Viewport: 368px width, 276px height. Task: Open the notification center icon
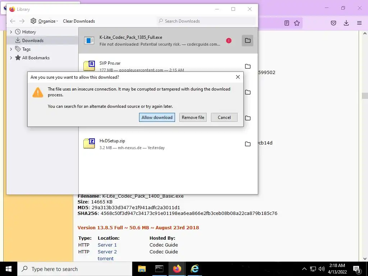pyautogui.click(x=356, y=269)
